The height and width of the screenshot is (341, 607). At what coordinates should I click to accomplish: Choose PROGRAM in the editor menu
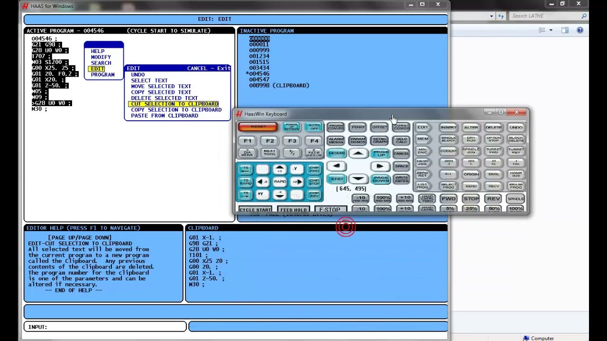coord(102,74)
